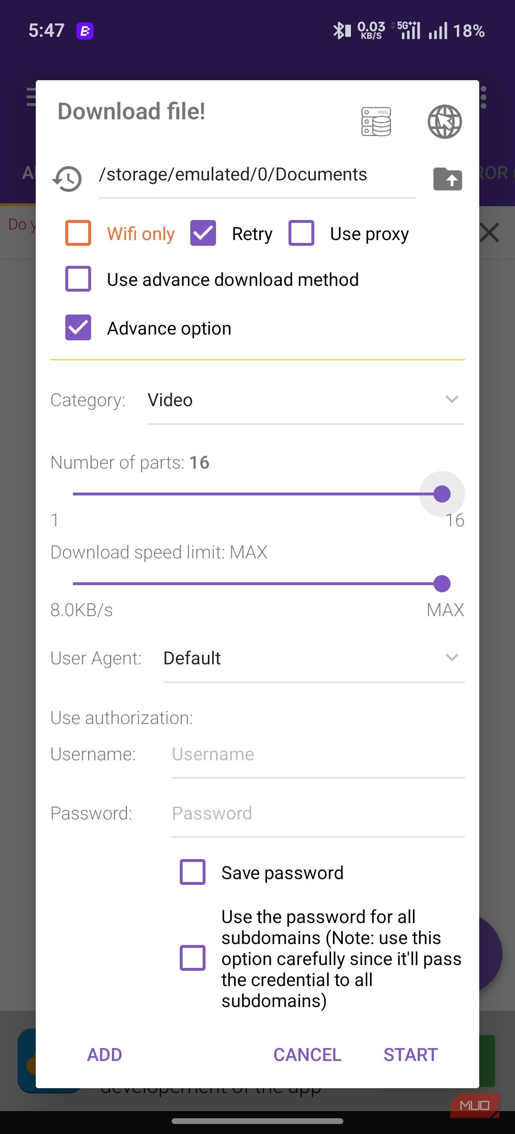
Task: Uncheck the Retry checkbox
Action: tap(203, 233)
